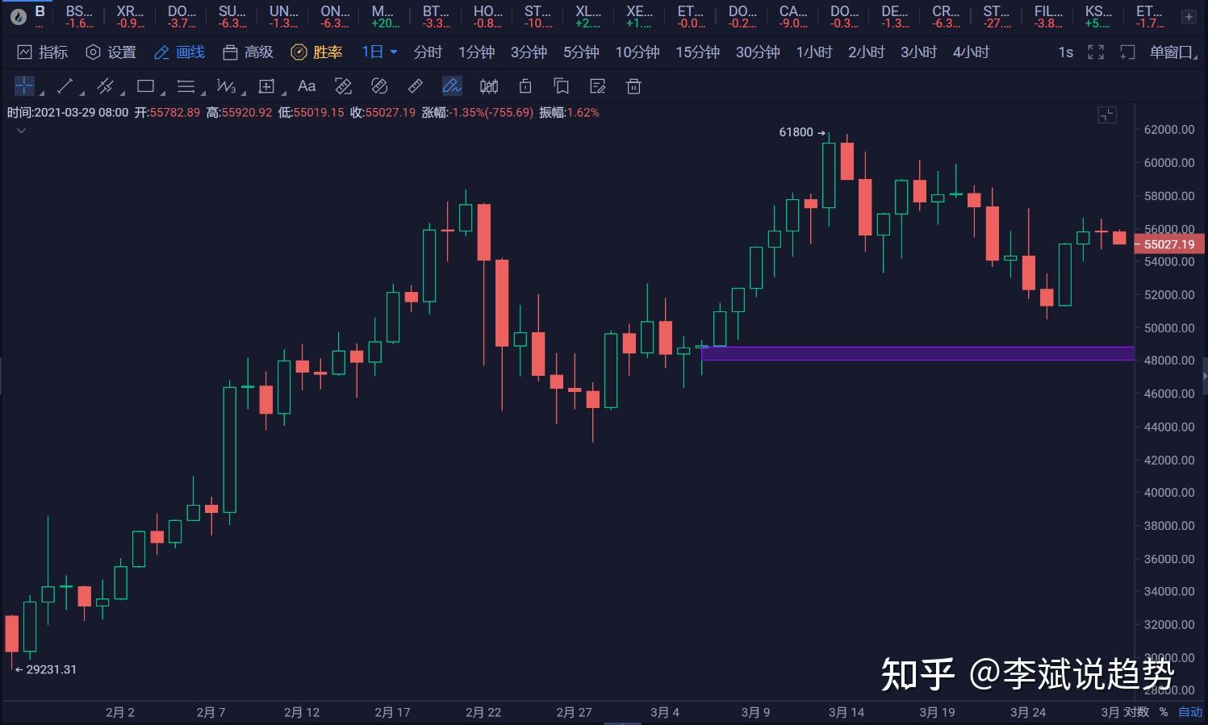The height and width of the screenshot is (725, 1208).
Task: Click the copy drawings icon
Action: coord(562,86)
